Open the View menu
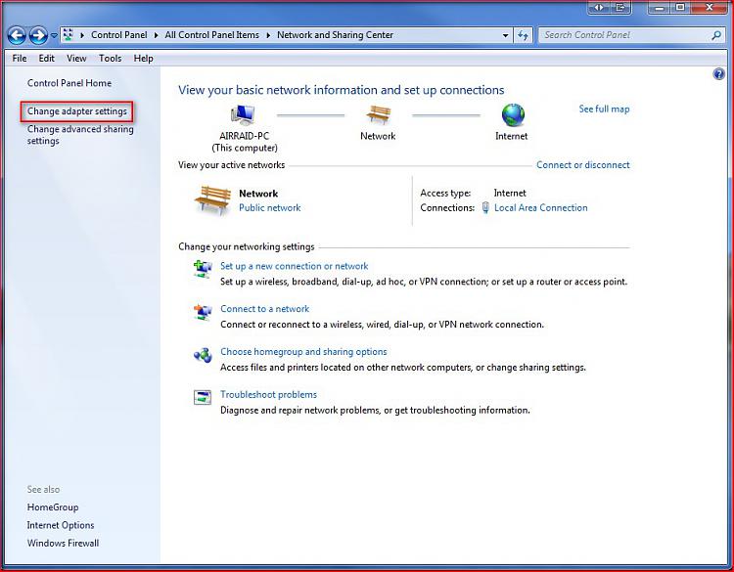This screenshot has height=572, width=734. click(76, 59)
